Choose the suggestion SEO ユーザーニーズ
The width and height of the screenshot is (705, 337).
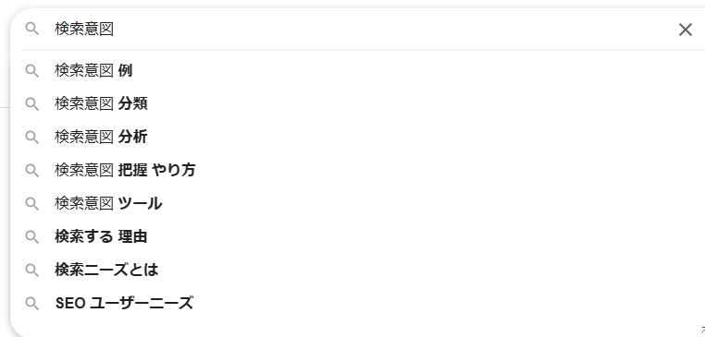click(x=357, y=304)
